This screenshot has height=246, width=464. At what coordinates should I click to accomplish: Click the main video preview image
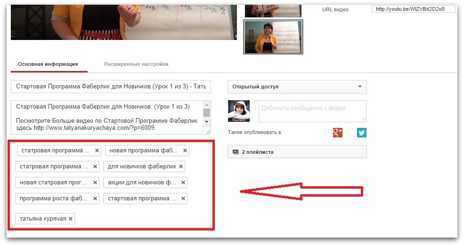click(x=124, y=22)
